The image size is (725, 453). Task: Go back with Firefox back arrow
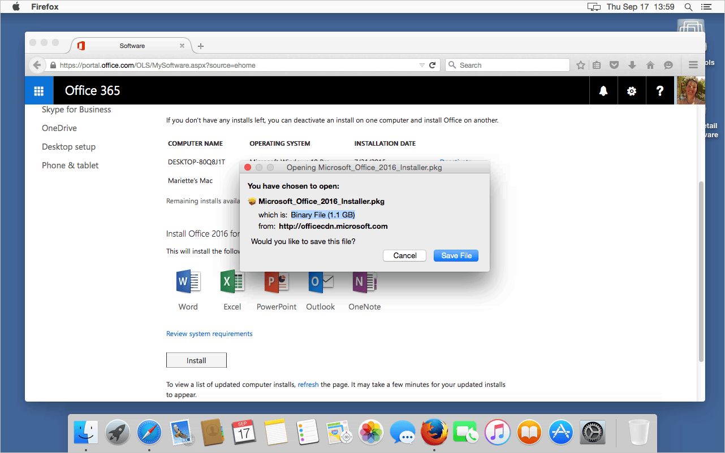36,65
